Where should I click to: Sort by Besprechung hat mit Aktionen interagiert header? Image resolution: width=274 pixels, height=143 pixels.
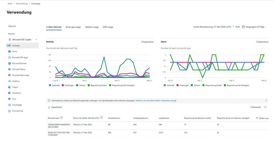point(233,118)
